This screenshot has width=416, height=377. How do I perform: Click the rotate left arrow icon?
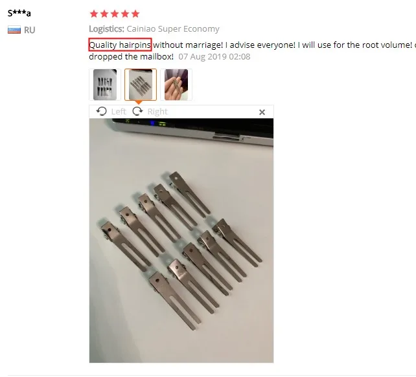(x=101, y=111)
